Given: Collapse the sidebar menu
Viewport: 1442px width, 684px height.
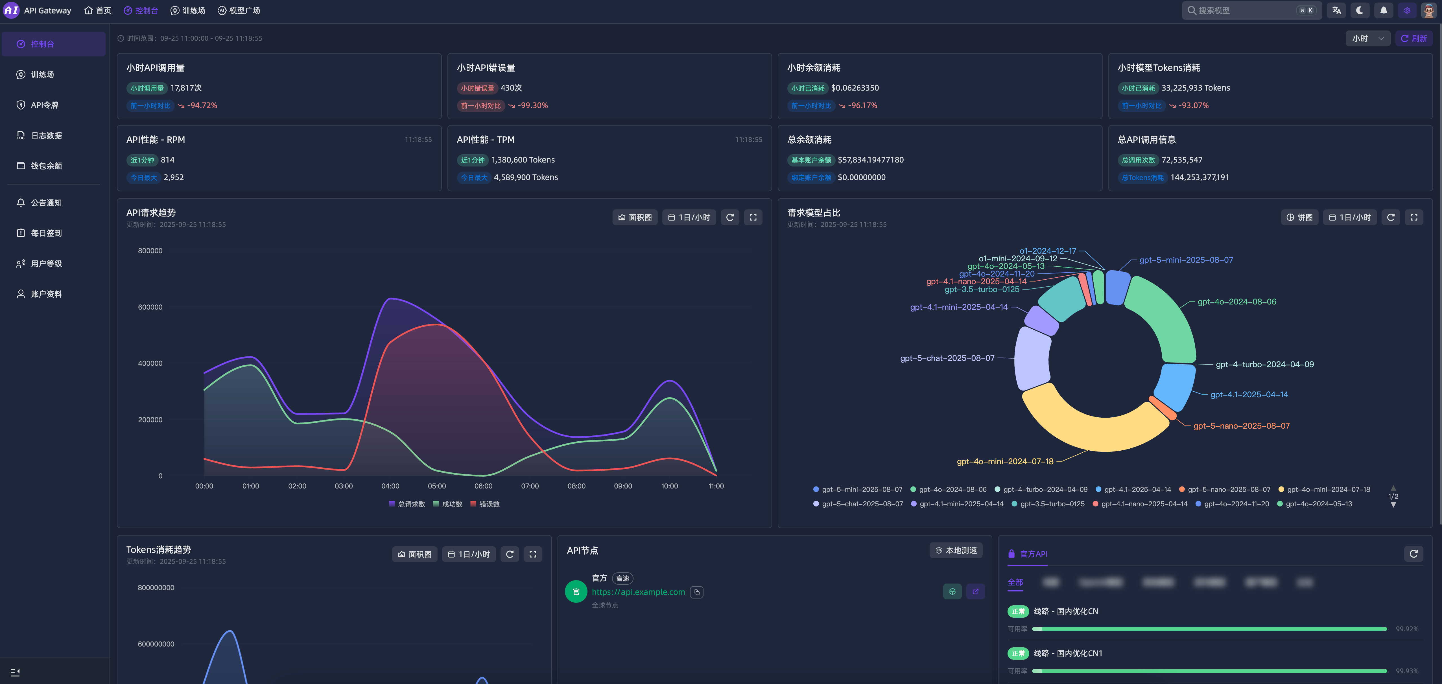Looking at the screenshot, I should pyautogui.click(x=15, y=672).
